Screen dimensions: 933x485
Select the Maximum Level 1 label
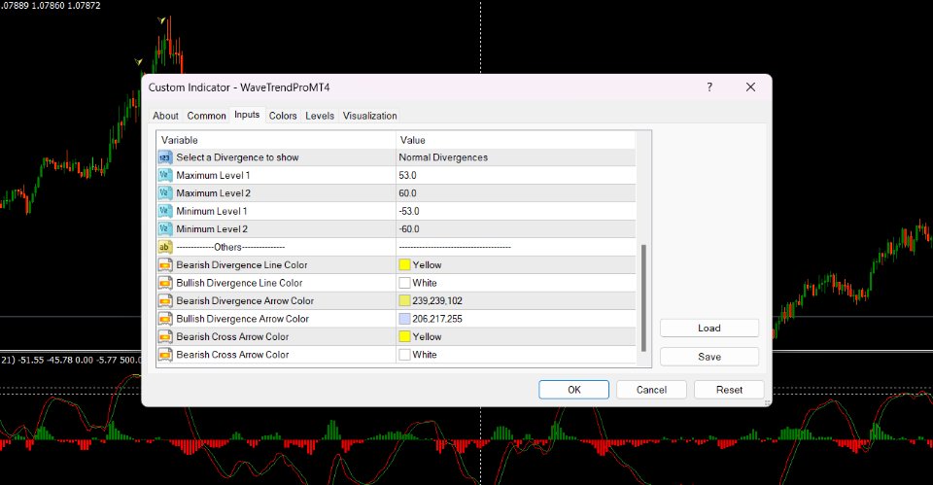click(213, 176)
